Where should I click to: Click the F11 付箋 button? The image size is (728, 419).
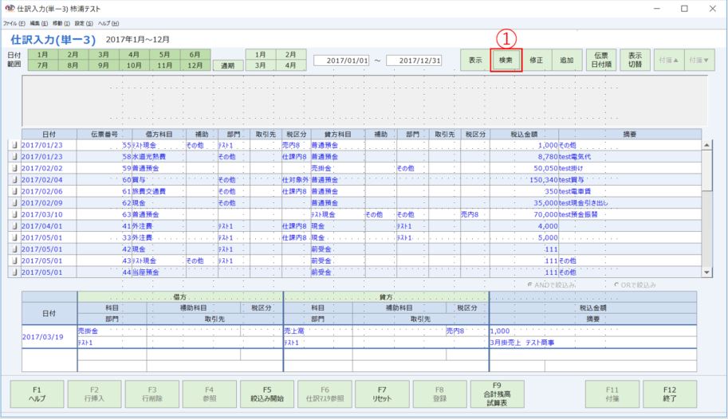[x=612, y=394]
